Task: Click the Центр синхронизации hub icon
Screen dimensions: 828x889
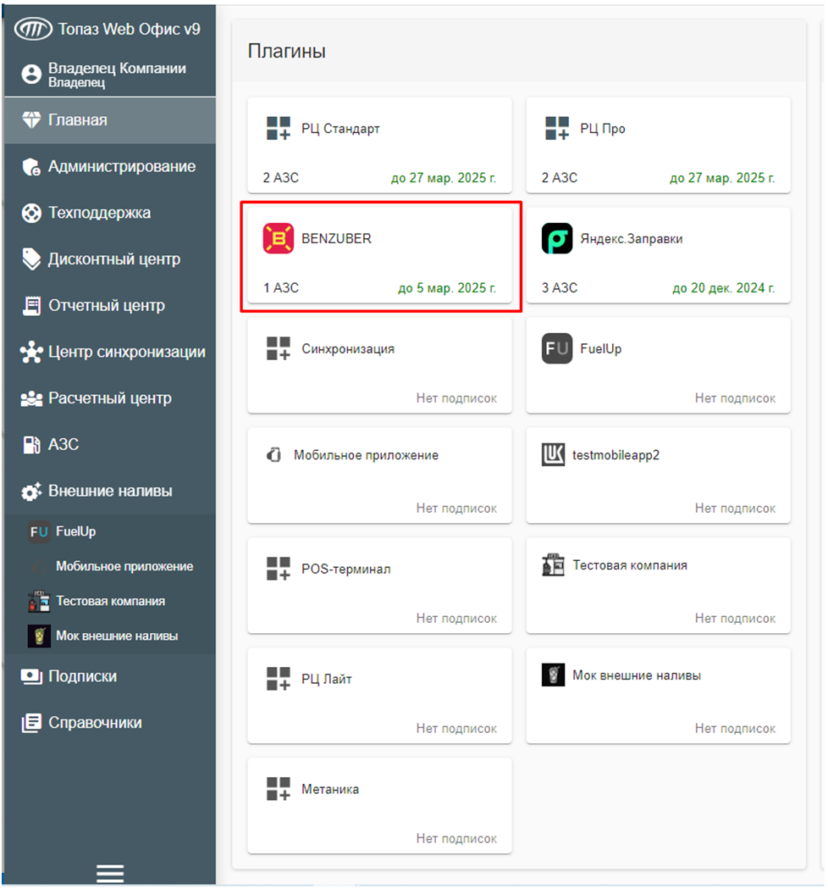Action: (x=31, y=352)
